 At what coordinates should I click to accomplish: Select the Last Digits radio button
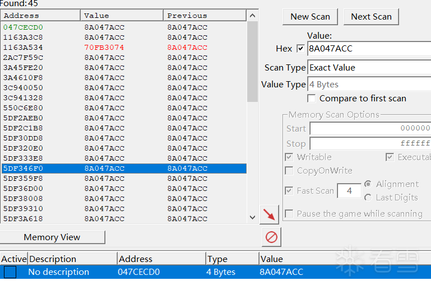(368, 198)
